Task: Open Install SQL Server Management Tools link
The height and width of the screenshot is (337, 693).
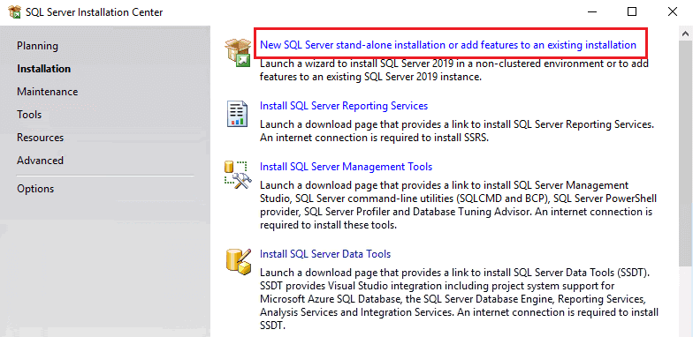Action: pyautogui.click(x=346, y=167)
